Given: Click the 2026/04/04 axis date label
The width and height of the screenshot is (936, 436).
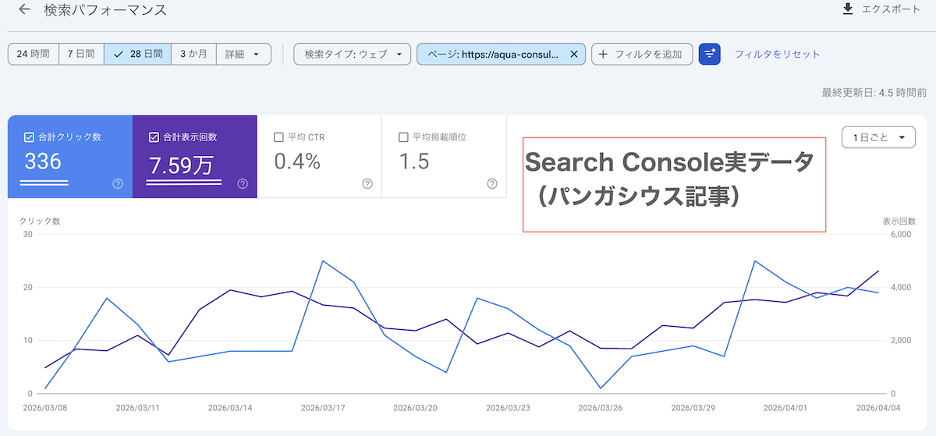Looking at the screenshot, I should tap(877, 407).
